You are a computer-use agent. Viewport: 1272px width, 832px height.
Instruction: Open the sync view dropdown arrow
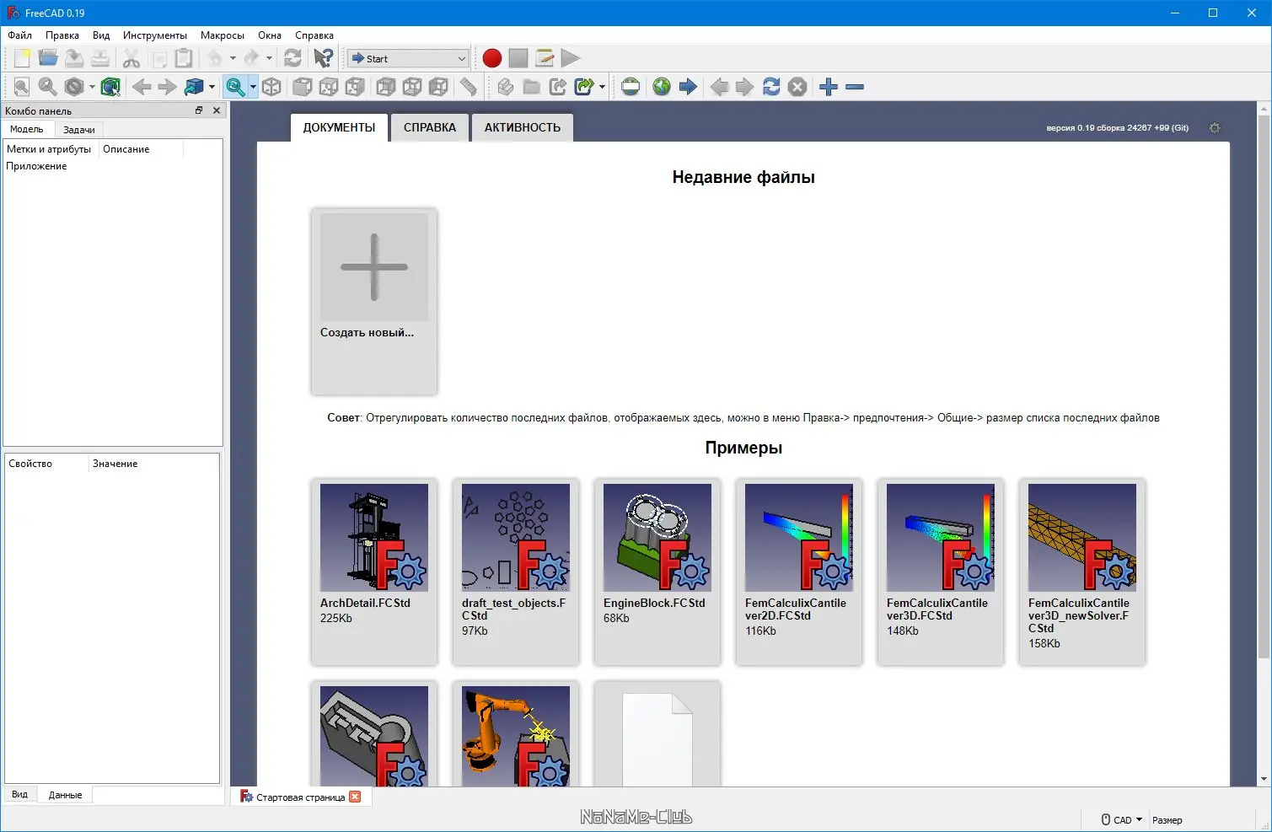253,87
